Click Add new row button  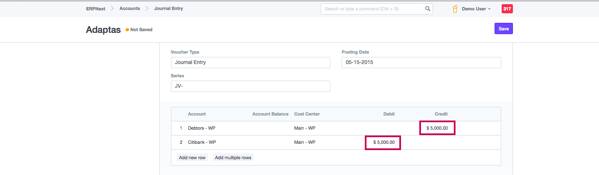click(x=192, y=158)
